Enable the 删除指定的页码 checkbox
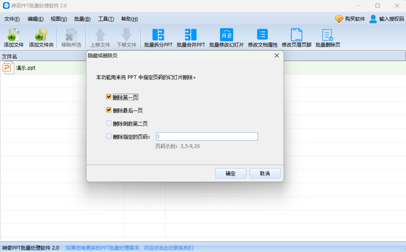406x252 pixels. pyautogui.click(x=109, y=136)
